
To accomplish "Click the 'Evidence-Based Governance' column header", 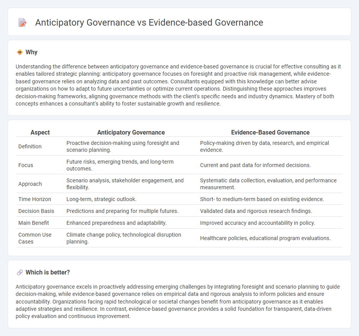I will (270, 133).
